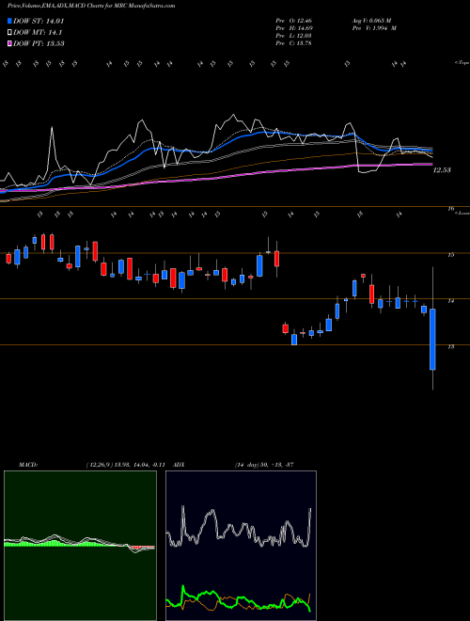Image resolution: width=470 pixels, height=621 pixels.
Task: Click the large blue final candlestick
Action: coord(432,340)
